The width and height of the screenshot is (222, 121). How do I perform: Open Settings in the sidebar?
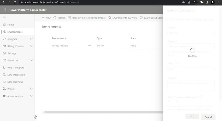17,53
